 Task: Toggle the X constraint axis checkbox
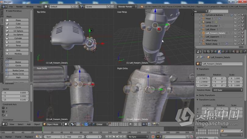[x=3, y=108]
